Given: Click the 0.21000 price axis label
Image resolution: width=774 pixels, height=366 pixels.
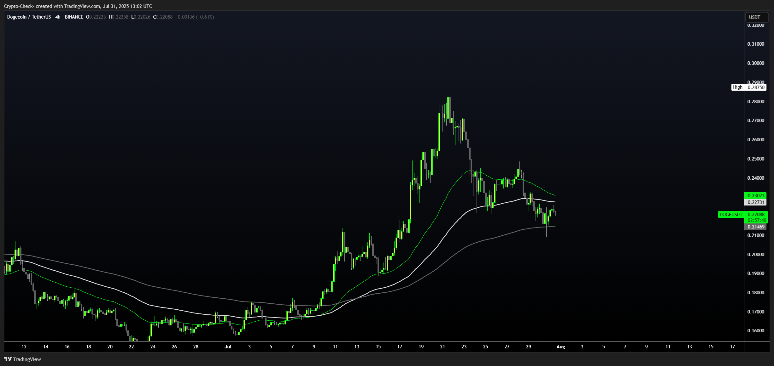Looking at the screenshot, I should 756,235.
